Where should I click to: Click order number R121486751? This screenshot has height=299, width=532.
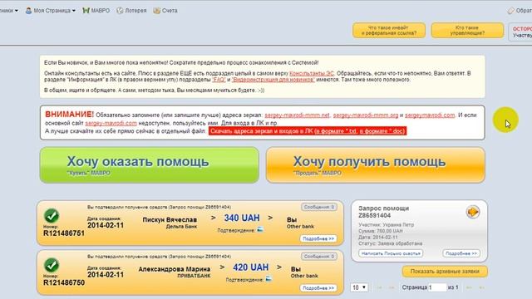[x=64, y=233]
